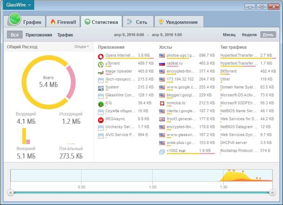
Task: Select Domain Name Syst... traffic type
Action: [x=248, y=88]
